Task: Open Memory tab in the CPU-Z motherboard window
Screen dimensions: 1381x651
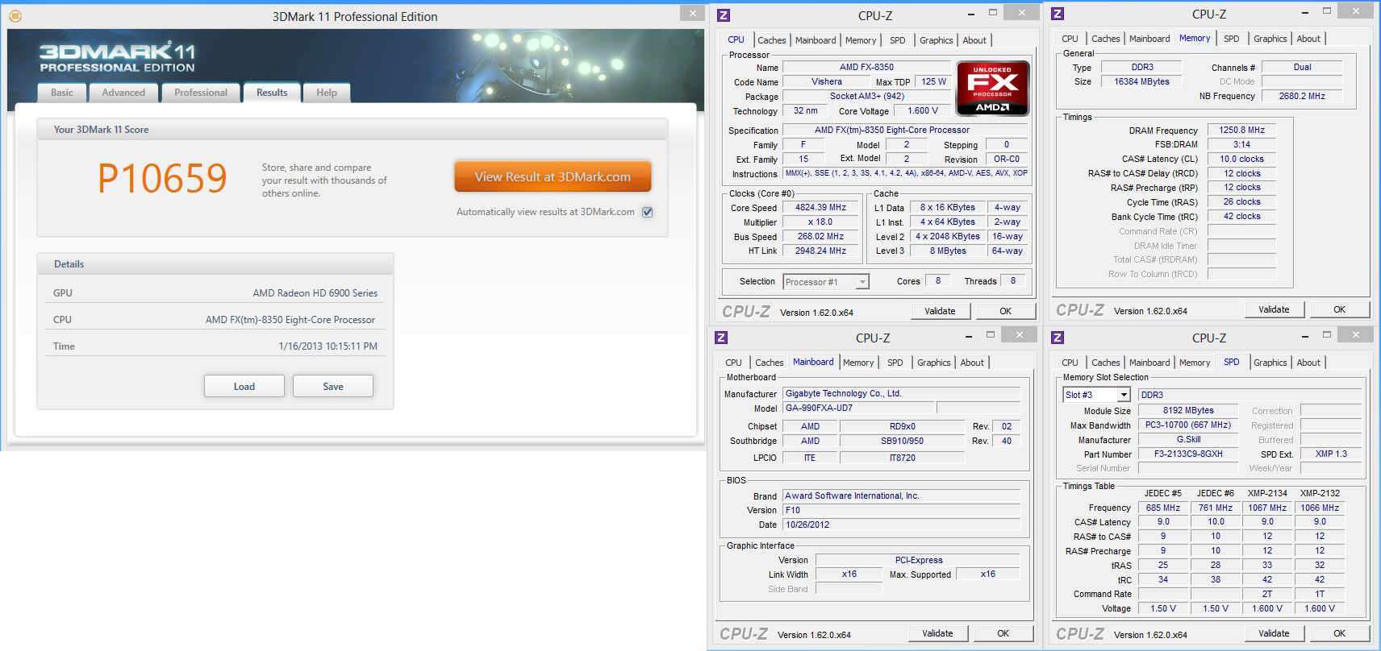Action: click(x=858, y=363)
